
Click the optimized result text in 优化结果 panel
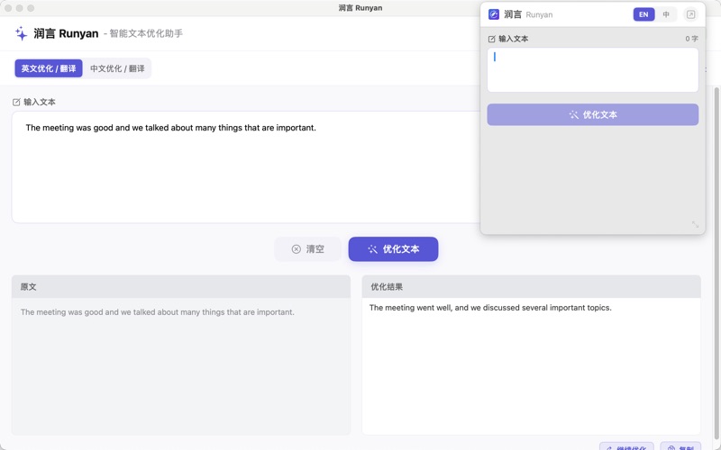click(x=490, y=308)
